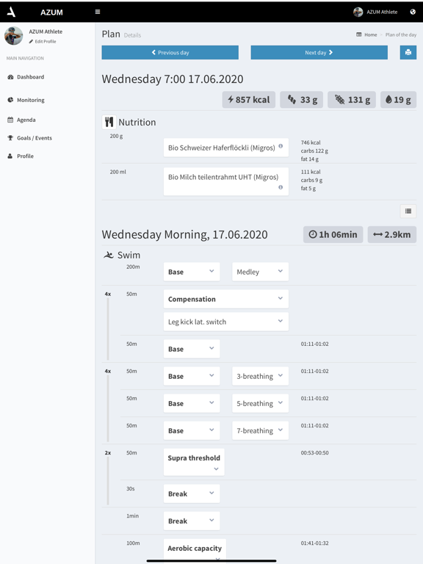Open the globe language icon
Image resolution: width=423 pixels, height=564 pixels.
point(413,12)
